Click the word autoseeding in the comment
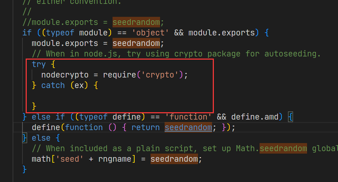The width and height of the screenshot is (338, 182). click(293, 54)
